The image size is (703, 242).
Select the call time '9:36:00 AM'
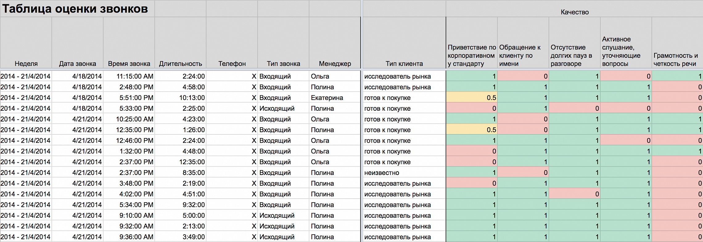(x=129, y=237)
